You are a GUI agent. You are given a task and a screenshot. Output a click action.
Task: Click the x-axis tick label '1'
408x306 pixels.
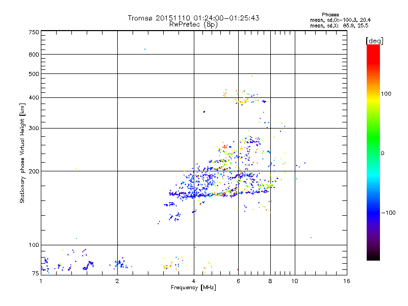click(41, 281)
